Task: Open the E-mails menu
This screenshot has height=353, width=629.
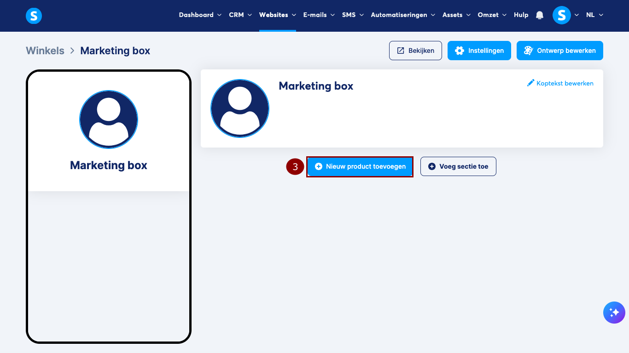Action: (x=319, y=15)
